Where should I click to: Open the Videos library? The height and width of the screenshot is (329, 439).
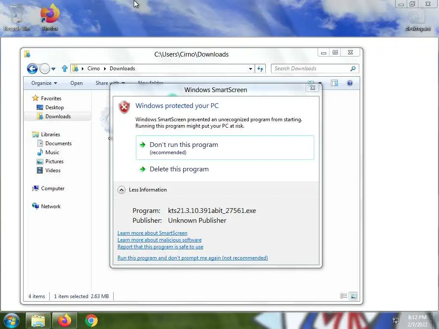(x=53, y=170)
